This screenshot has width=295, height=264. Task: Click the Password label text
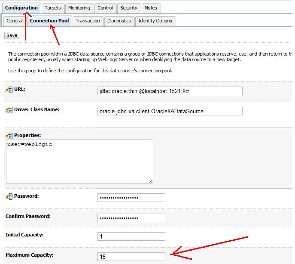click(27, 196)
